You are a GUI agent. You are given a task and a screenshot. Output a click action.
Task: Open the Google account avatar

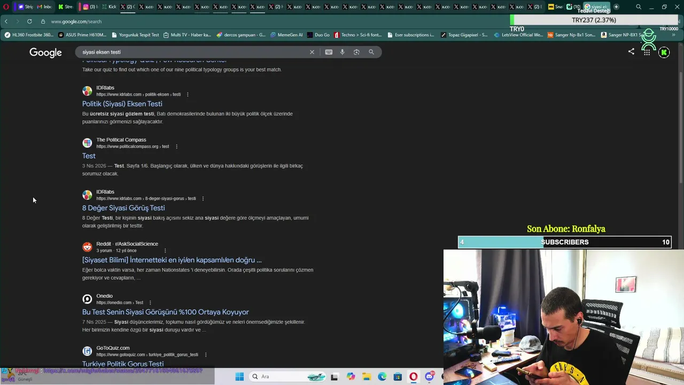click(664, 52)
